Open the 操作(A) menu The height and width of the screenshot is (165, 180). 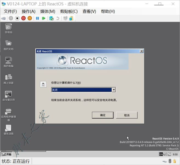click(28, 11)
